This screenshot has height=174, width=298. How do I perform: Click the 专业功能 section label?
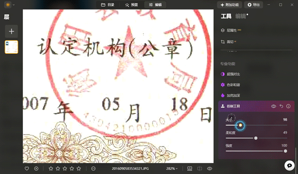click(x=228, y=64)
